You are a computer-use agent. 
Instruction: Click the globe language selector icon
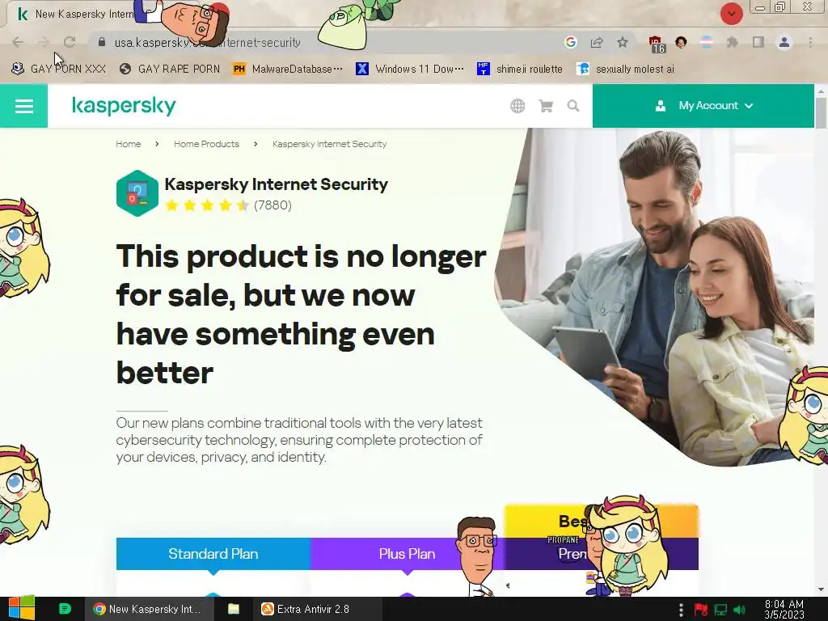coord(517,106)
